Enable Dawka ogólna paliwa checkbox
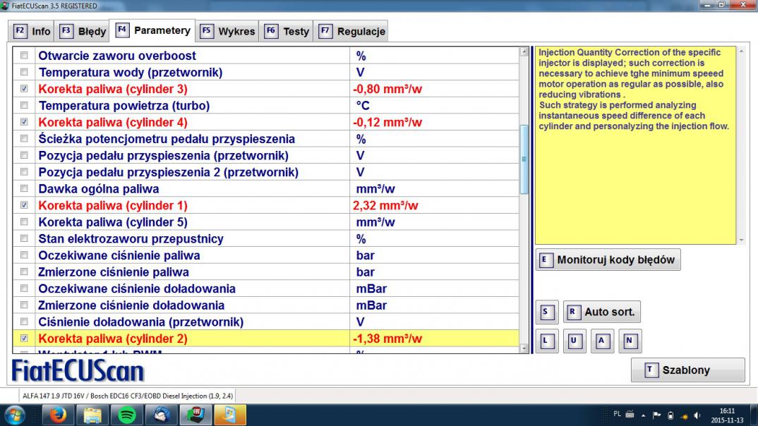Viewport: 758px width, 426px height. coord(25,189)
